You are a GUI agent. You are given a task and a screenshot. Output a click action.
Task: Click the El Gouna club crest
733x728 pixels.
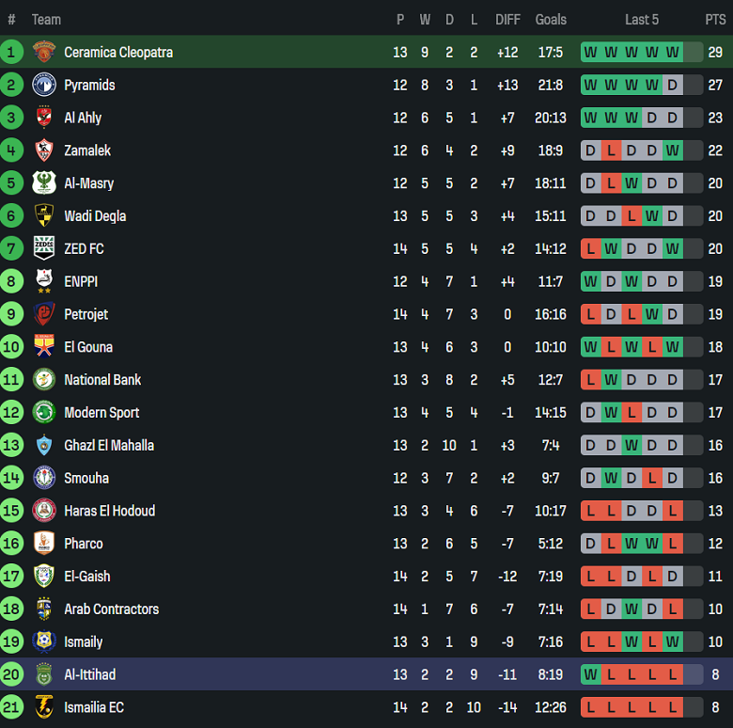pyautogui.click(x=44, y=347)
